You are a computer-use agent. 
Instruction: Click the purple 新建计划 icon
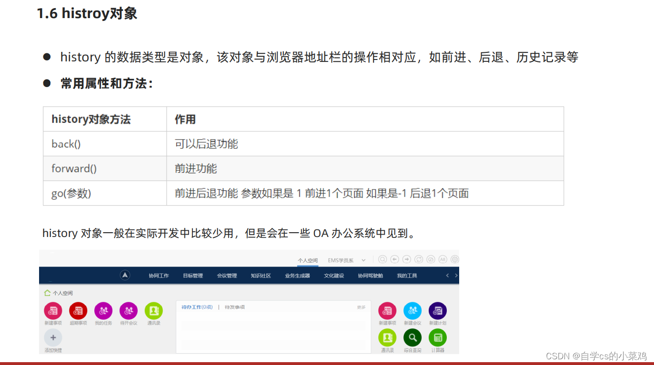(x=437, y=311)
